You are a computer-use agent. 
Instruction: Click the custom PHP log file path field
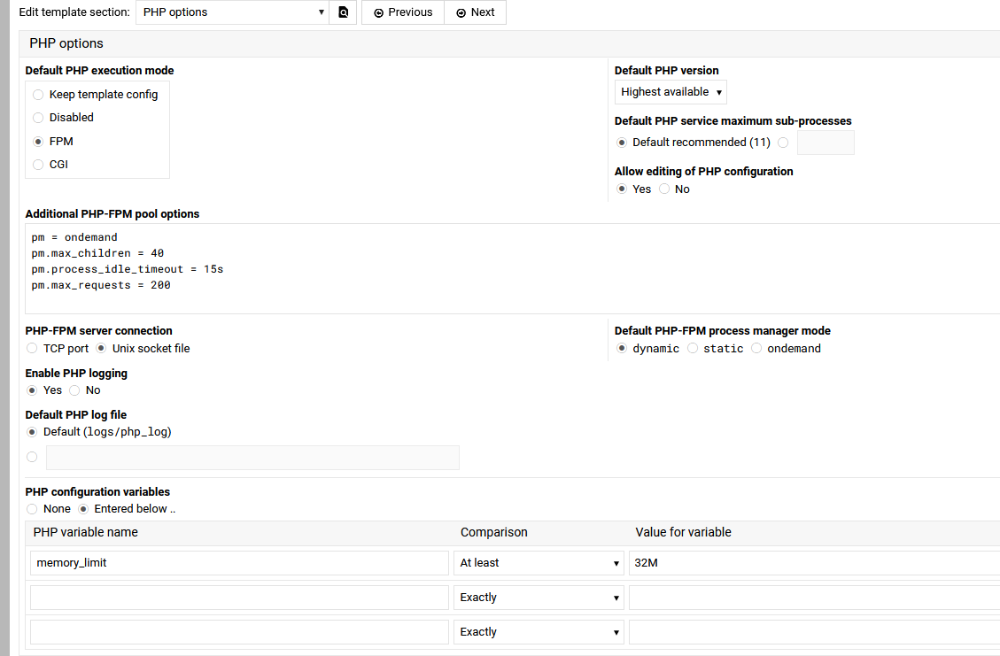[252, 458]
